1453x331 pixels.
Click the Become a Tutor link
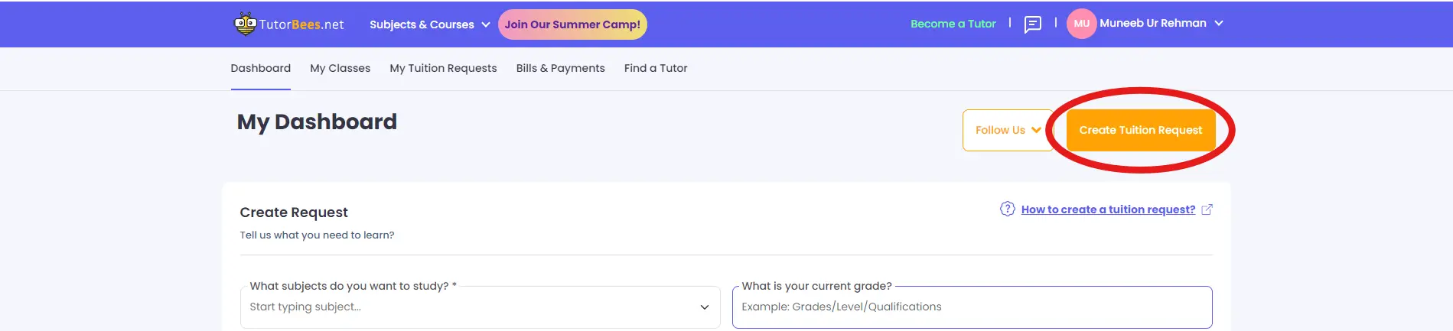953,24
